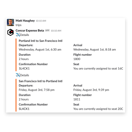The image size is (132, 132).
Task: Open Matt Haughey's profile photo
Action: tap(10, 22)
